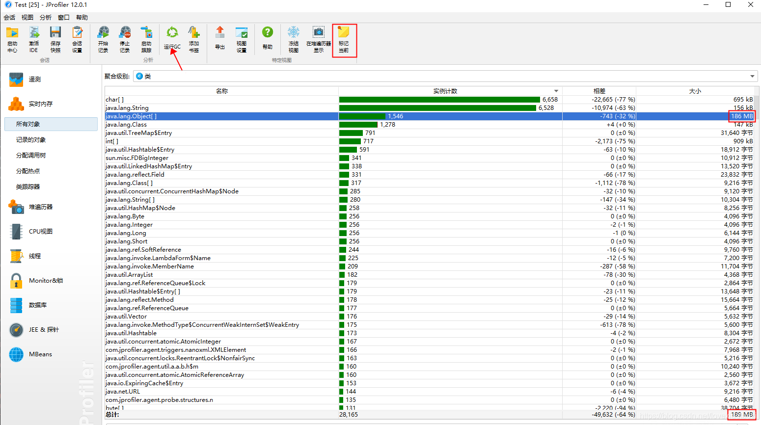
Task: Select the java.lang.String row in the table
Action: (127, 108)
